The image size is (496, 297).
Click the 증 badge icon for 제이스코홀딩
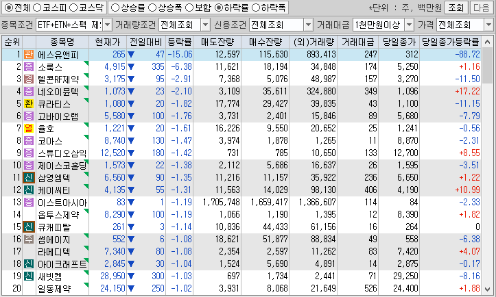click(29, 165)
